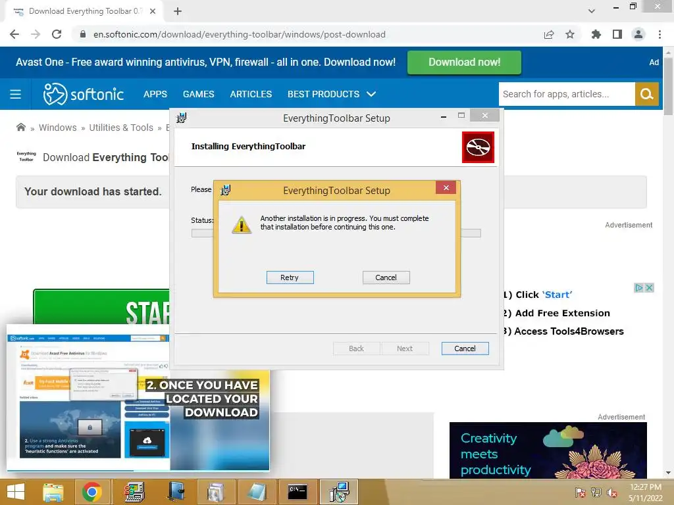
Task: Open the ARTICLES menu item
Action: pyautogui.click(x=251, y=94)
